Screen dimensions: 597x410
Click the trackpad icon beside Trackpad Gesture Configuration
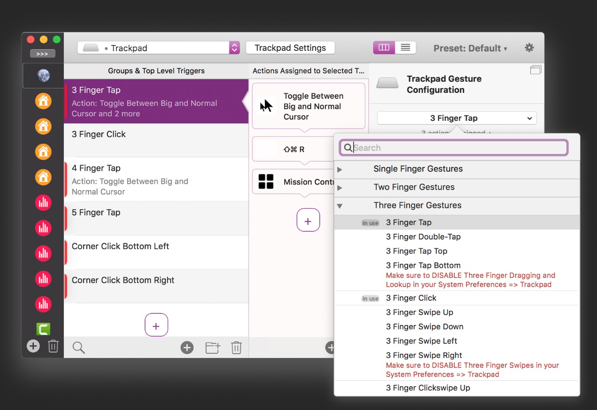coord(387,83)
